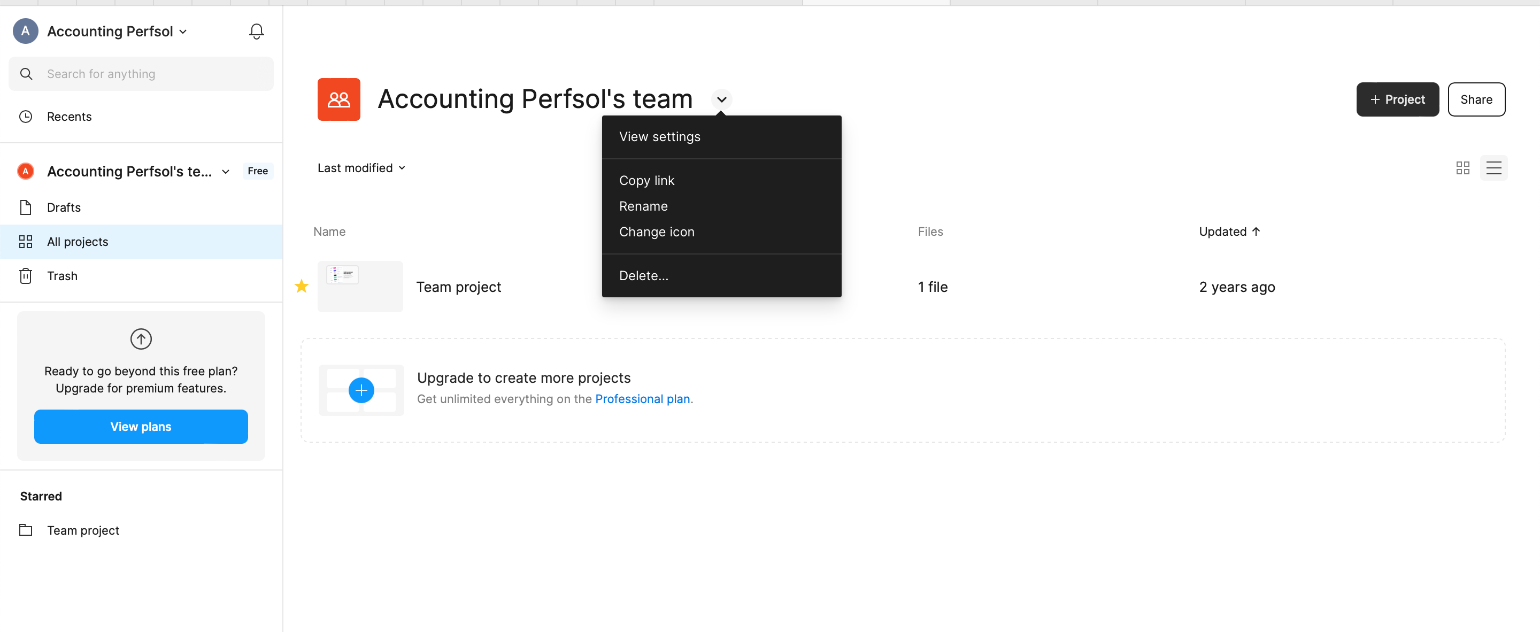Open the notifications bell
The width and height of the screenshot is (1540, 632).
[x=257, y=31]
